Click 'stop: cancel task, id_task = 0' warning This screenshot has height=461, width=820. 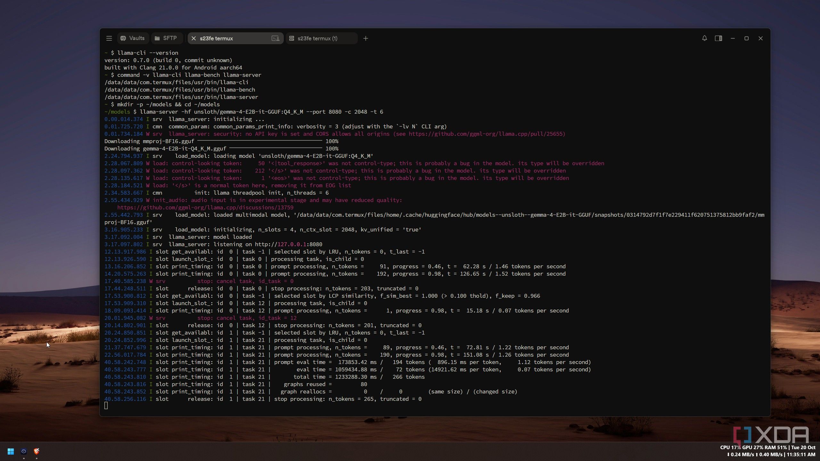point(199,281)
